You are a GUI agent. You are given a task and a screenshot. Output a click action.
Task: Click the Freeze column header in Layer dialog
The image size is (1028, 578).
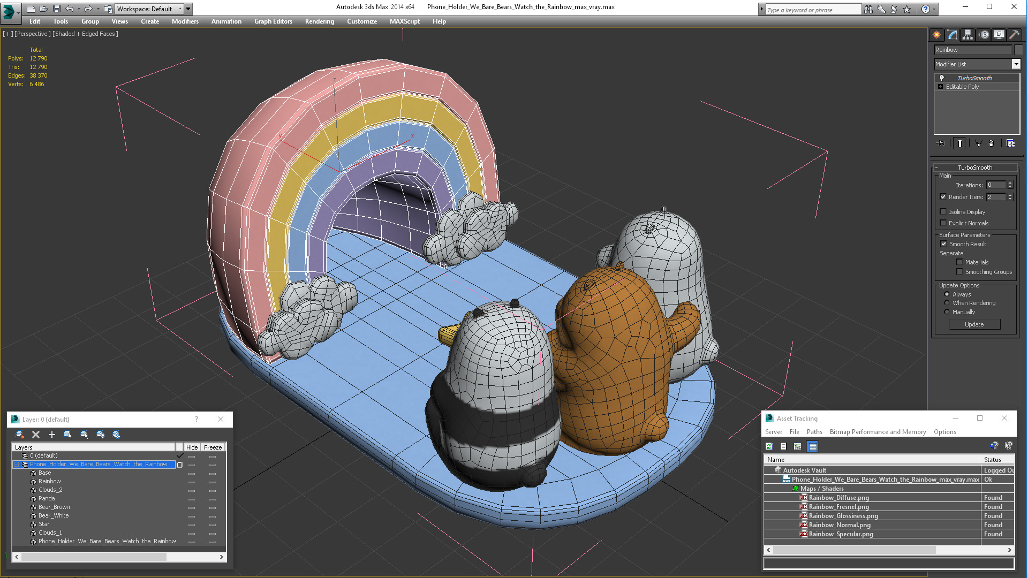pos(213,447)
